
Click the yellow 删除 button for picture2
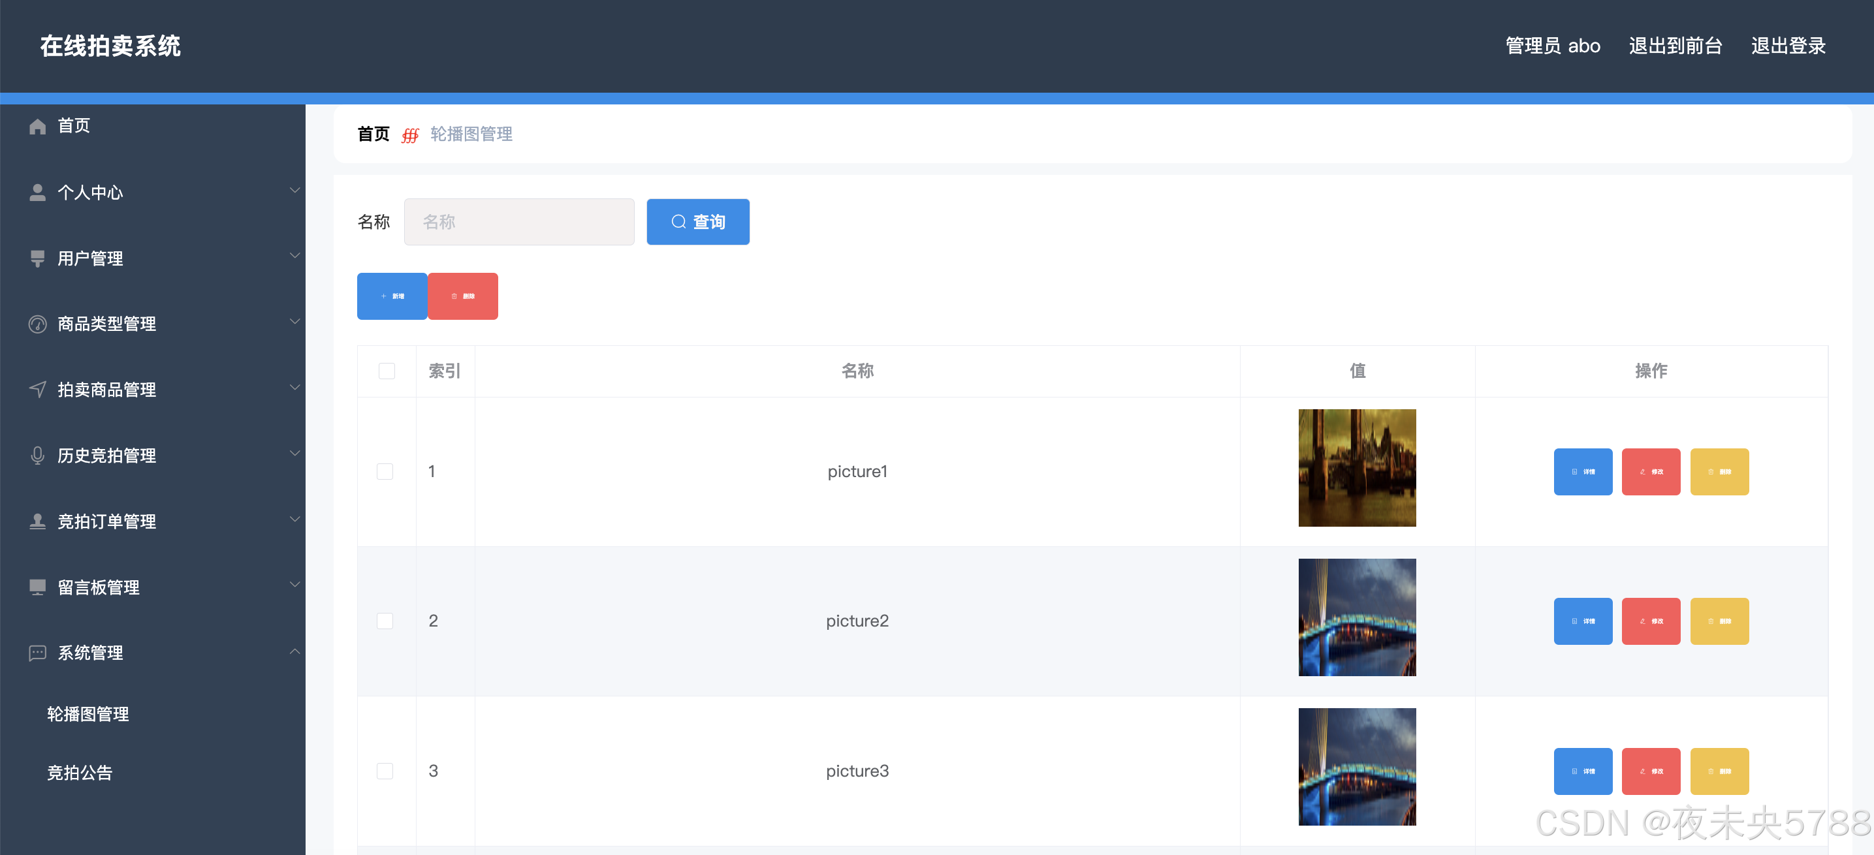[1719, 621]
